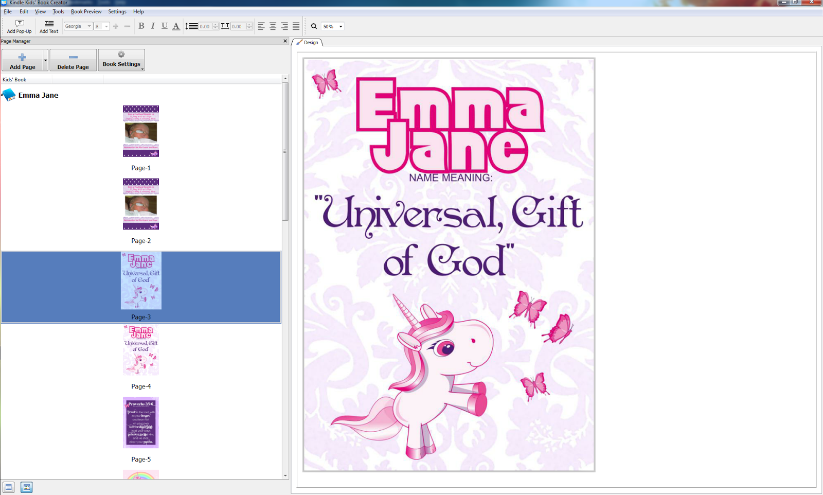This screenshot has height=495, width=823.
Task: Open the Book Preview menu
Action: [x=86, y=11]
